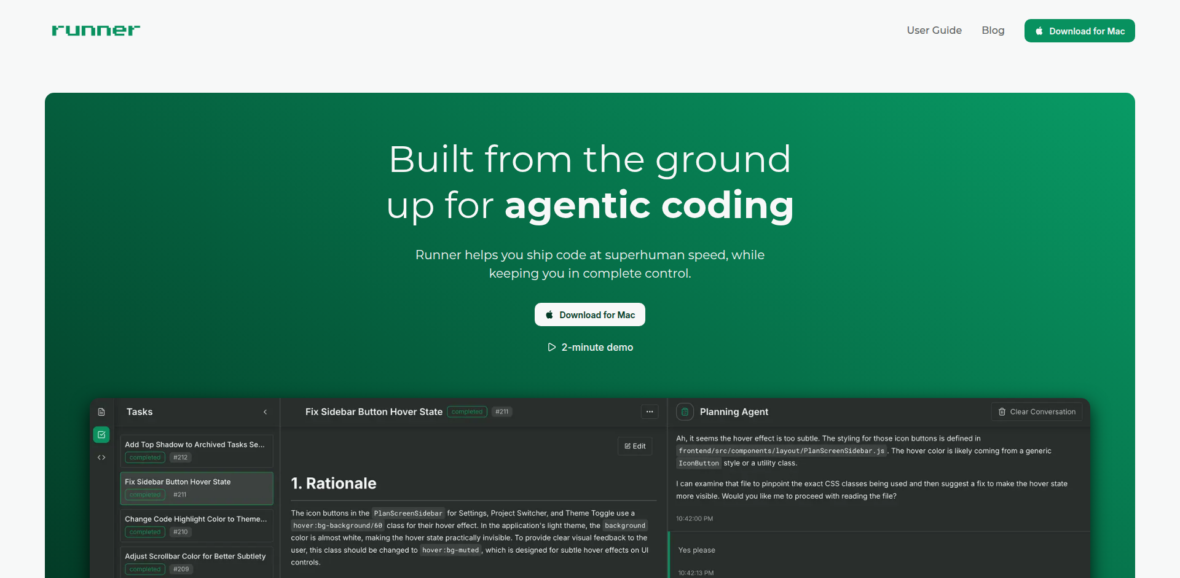This screenshot has width=1180, height=578.
Task: Click the document icon in app sidebar
Action: coord(101,412)
